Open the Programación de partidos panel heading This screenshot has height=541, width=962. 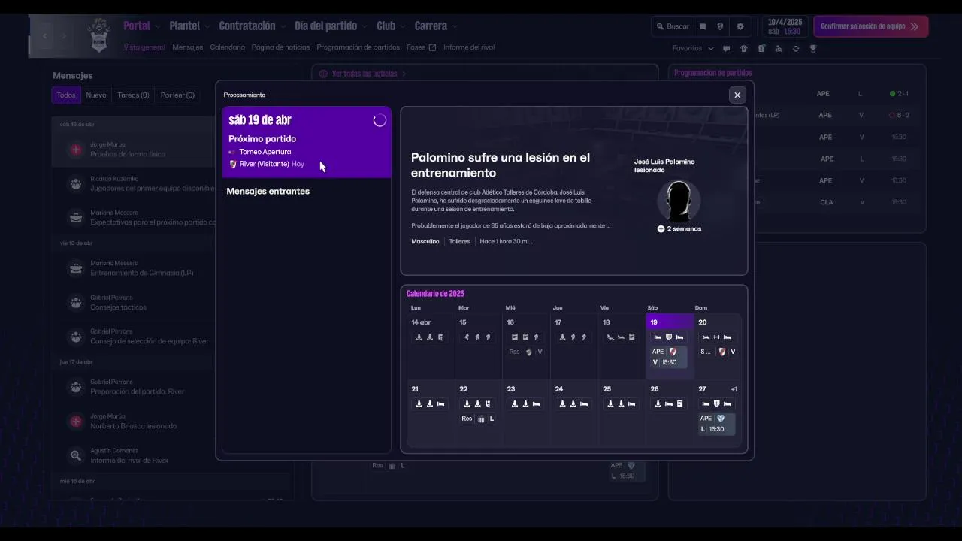713,73
